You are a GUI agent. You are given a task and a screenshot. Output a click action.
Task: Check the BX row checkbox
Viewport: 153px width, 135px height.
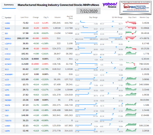(x=3, y=33)
